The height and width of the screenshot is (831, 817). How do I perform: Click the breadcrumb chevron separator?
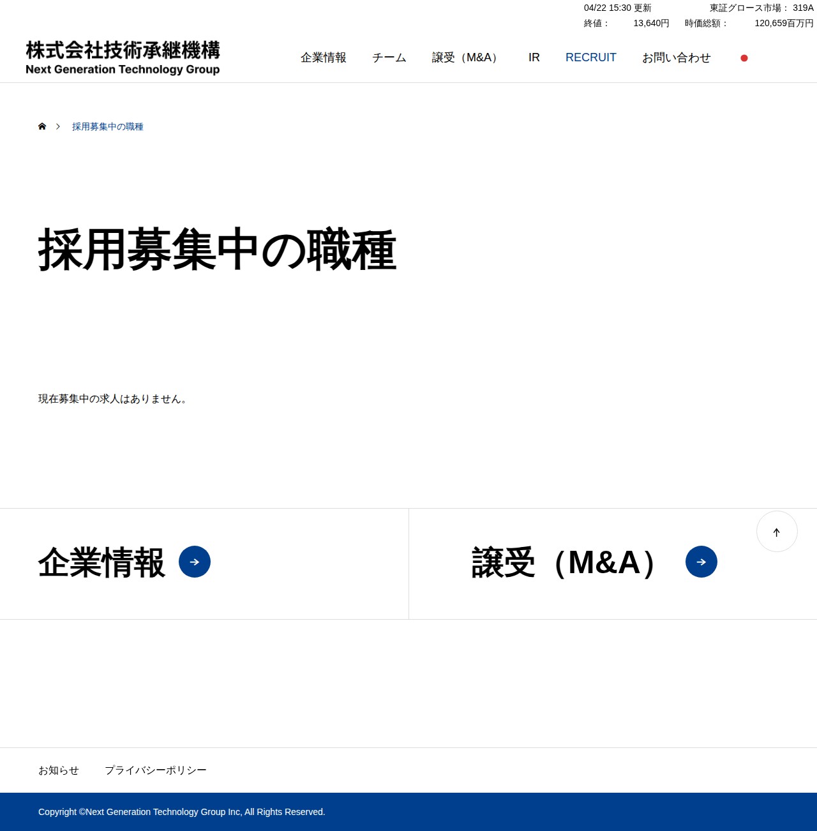coord(58,126)
